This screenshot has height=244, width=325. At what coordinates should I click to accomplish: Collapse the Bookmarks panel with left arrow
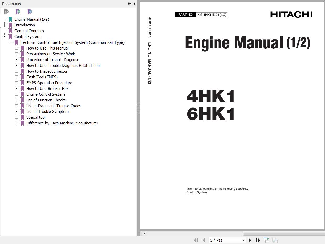pyautogui.click(x=134, y=4)
